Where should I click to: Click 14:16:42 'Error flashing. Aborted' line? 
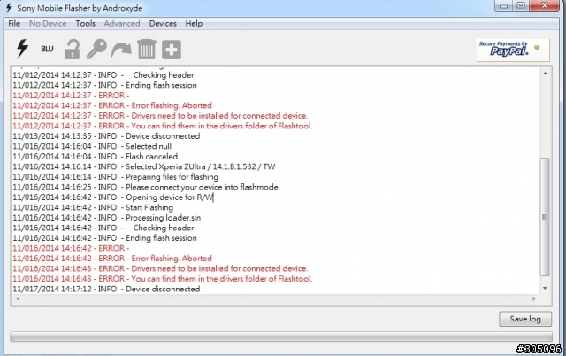pos(112,259)
